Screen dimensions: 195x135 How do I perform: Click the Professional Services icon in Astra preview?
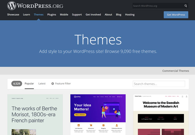coord(117,125)
